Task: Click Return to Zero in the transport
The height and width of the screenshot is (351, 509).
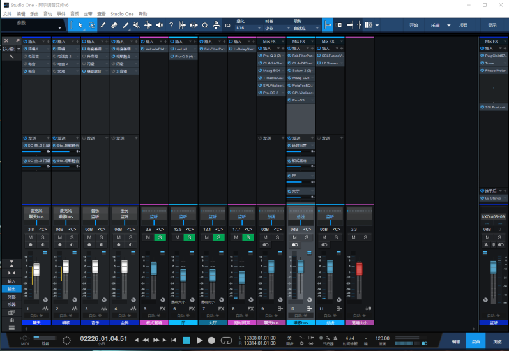Action: pyautogui.click(x=174, y=340)
